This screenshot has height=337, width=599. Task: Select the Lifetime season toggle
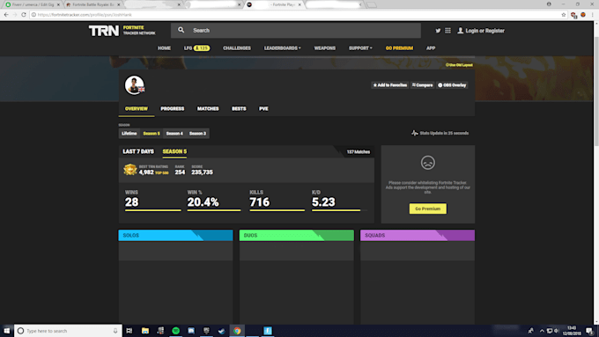[129, 133]
